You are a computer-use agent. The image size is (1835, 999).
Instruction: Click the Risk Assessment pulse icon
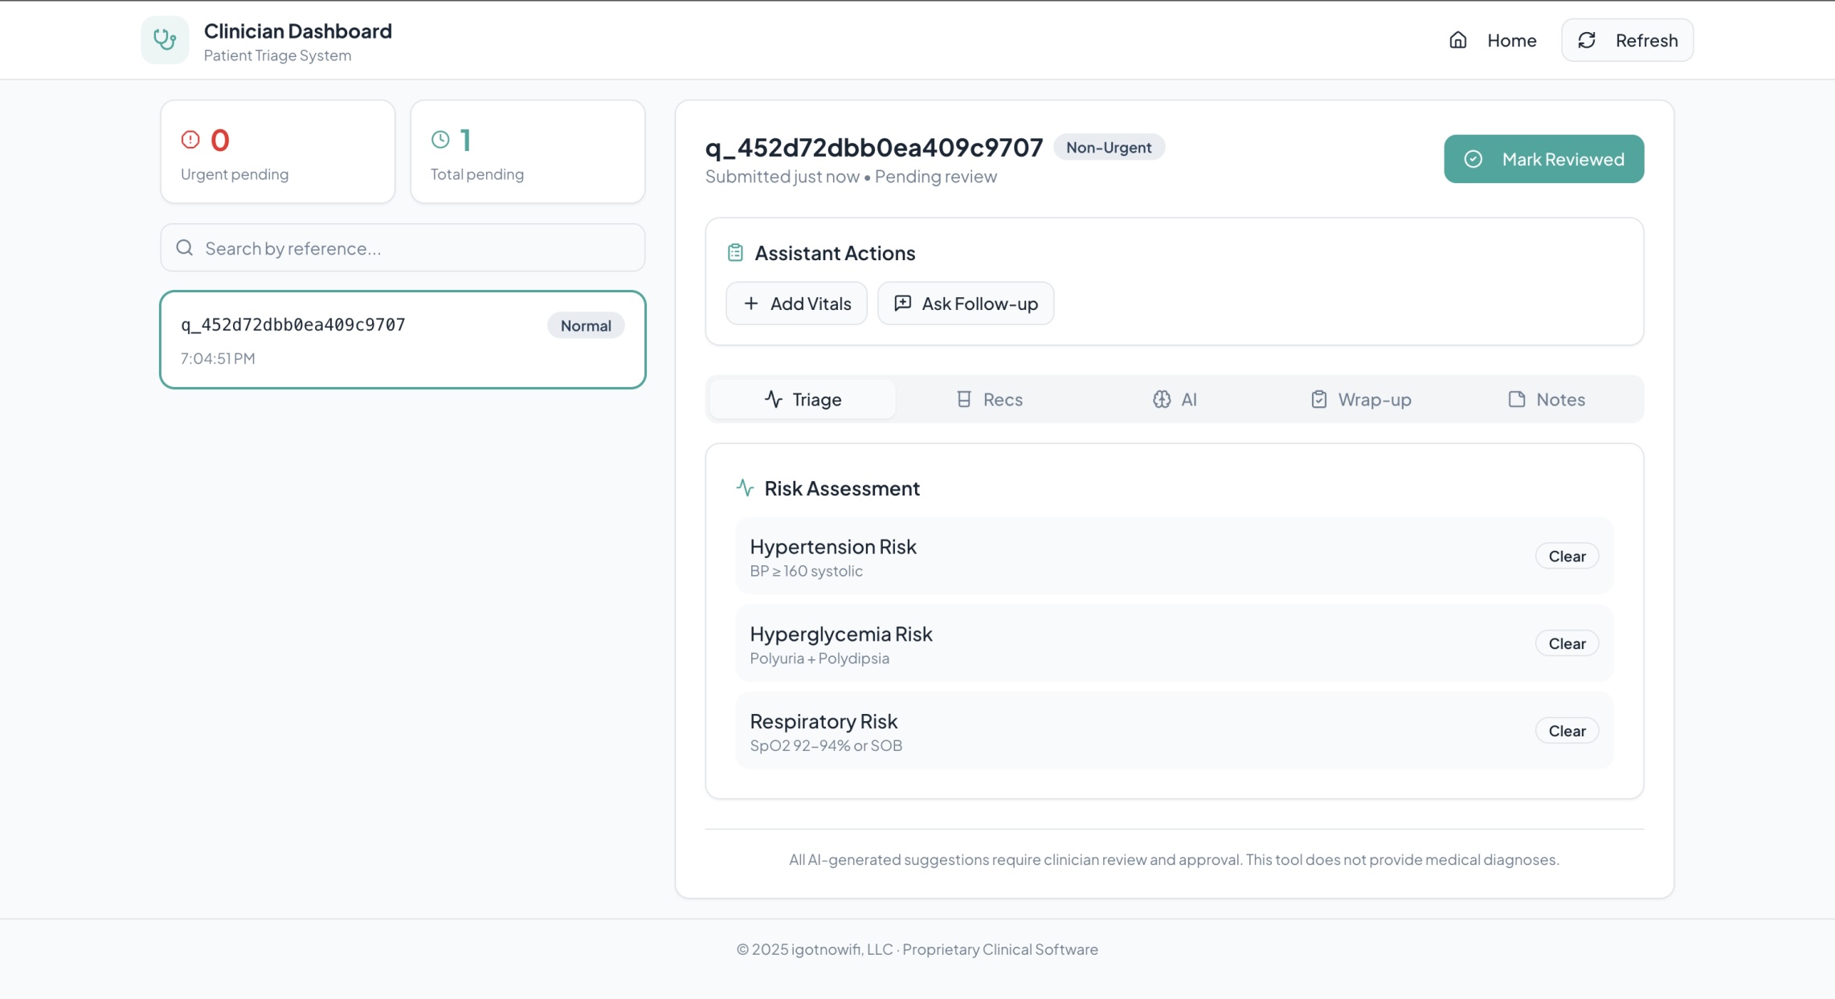(x=745, y=488)
